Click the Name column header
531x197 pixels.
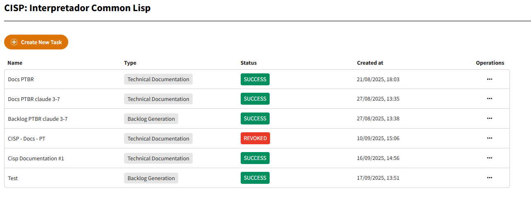(x=15, y=63)
